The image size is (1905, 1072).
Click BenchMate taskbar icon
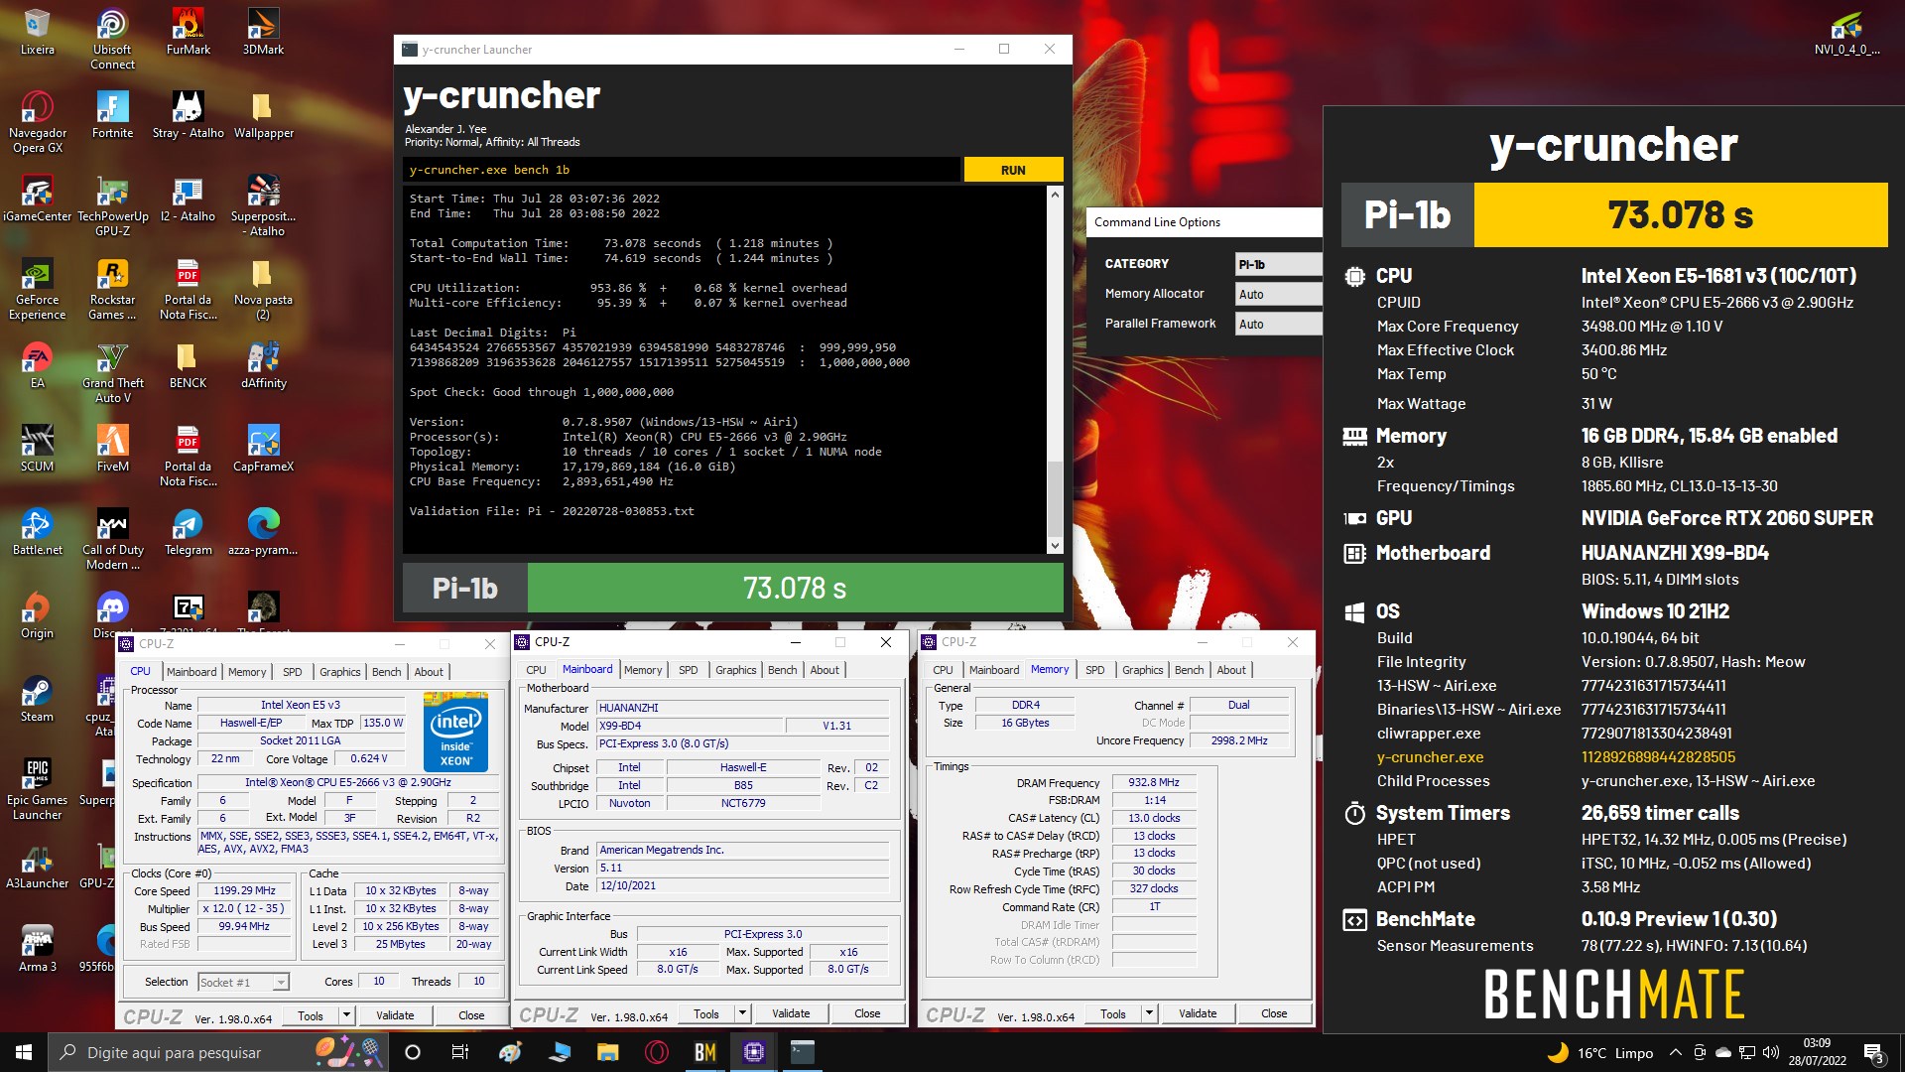pos(705,1052)
